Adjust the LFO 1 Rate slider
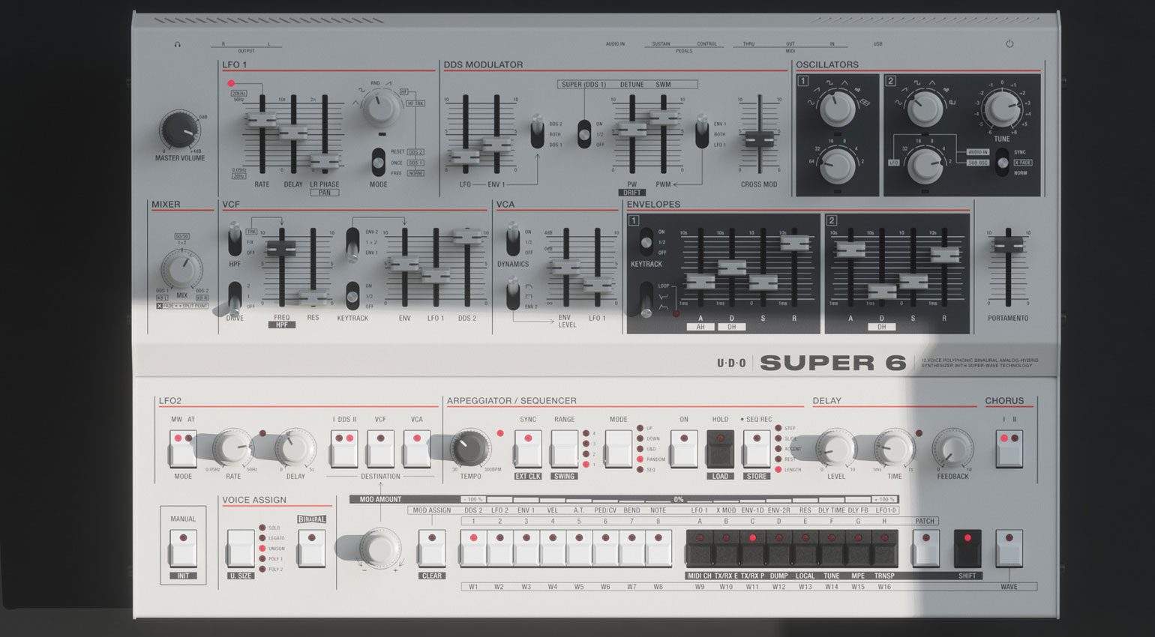The width and height of the screenshot is (1155, 637). [x=262, y=118]
